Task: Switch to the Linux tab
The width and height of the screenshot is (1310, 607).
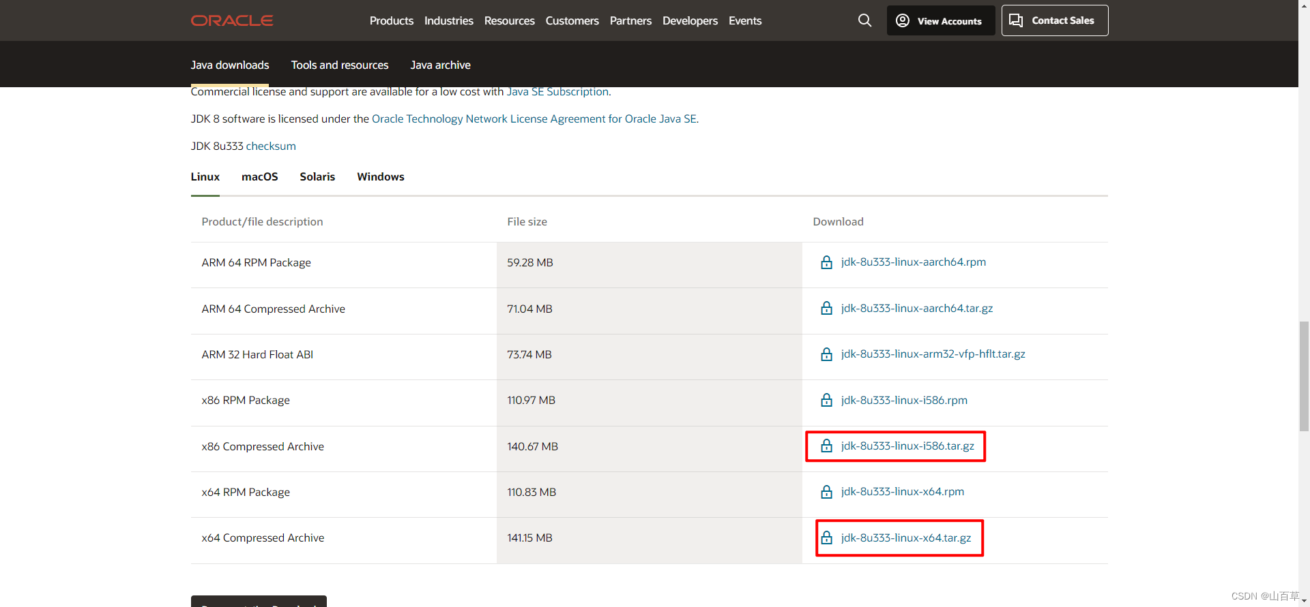Action: click(205, 176)
